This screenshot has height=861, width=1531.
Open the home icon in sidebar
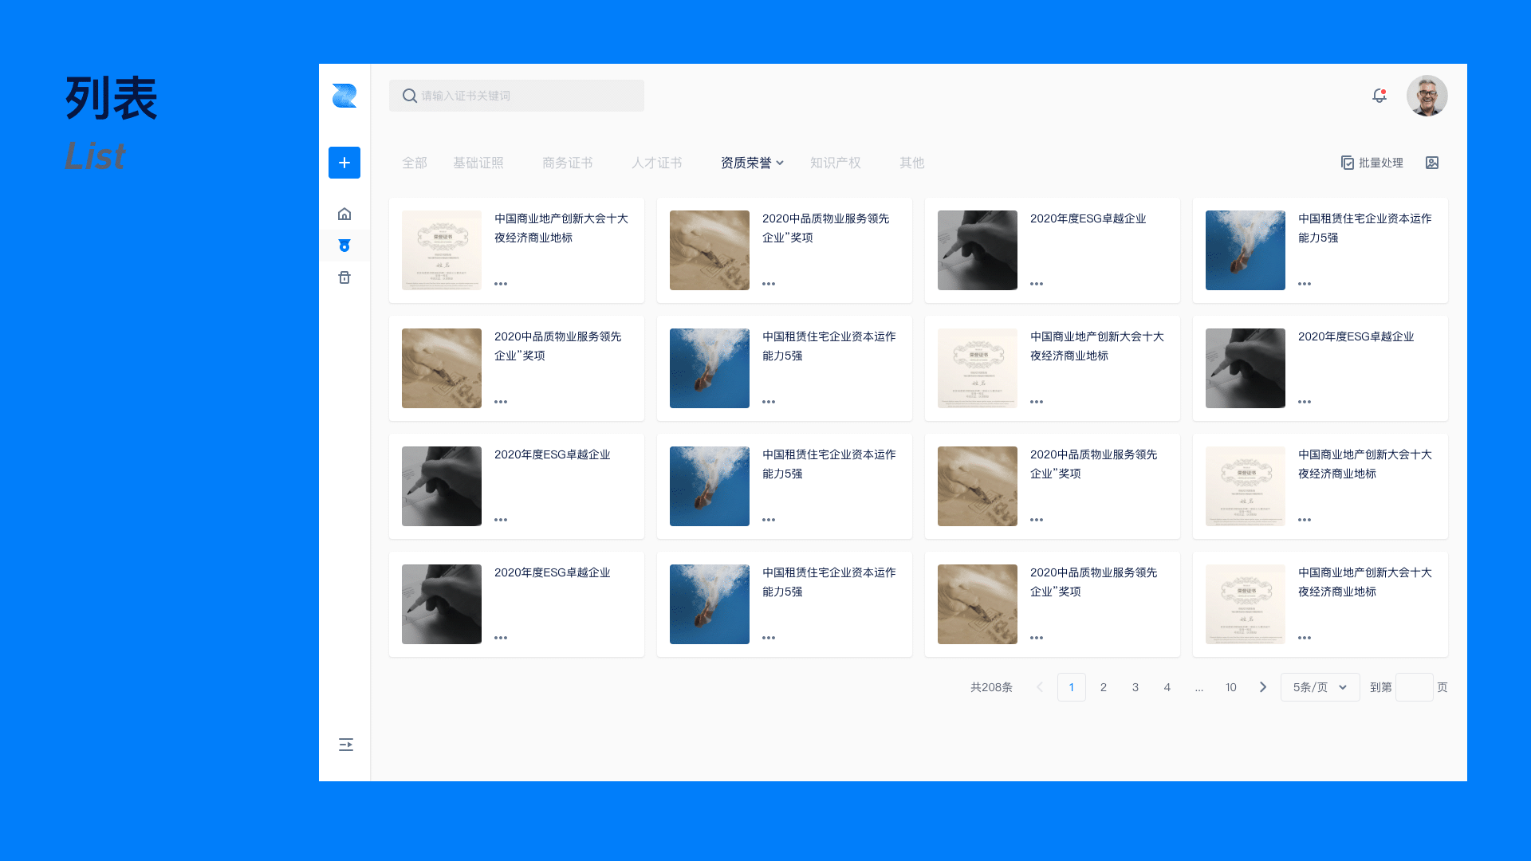344,214
